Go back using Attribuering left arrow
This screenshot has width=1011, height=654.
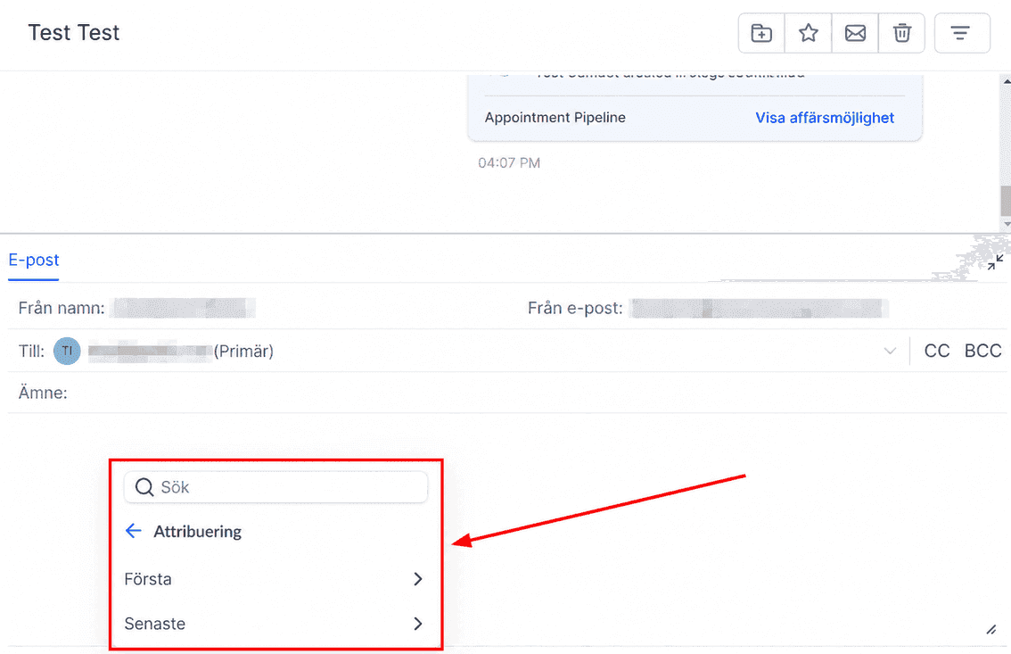[134, 531]
